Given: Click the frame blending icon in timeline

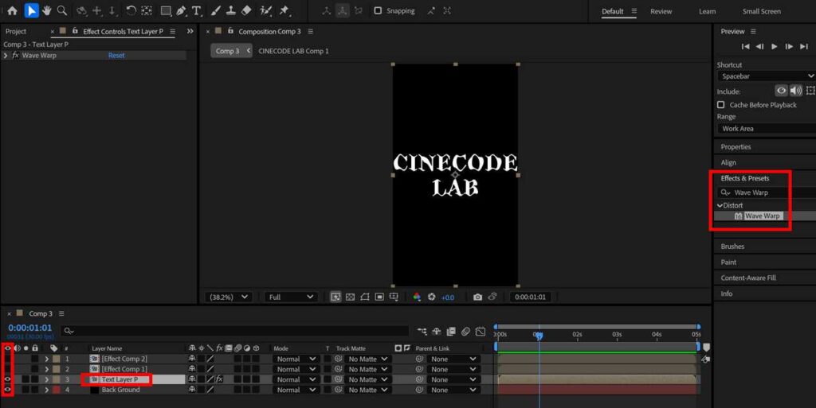Looking at the screenshot, I should 451,331.
